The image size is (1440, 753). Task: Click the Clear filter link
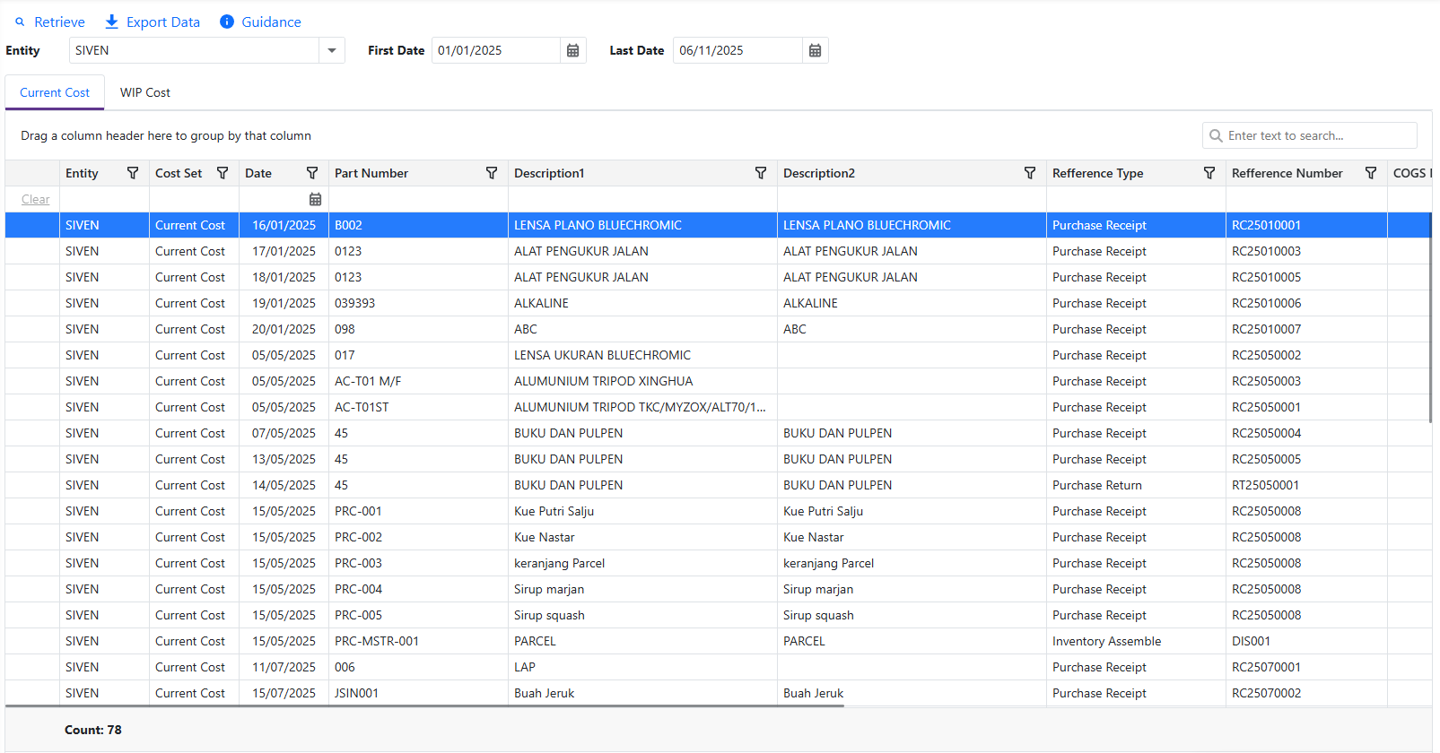36,199
